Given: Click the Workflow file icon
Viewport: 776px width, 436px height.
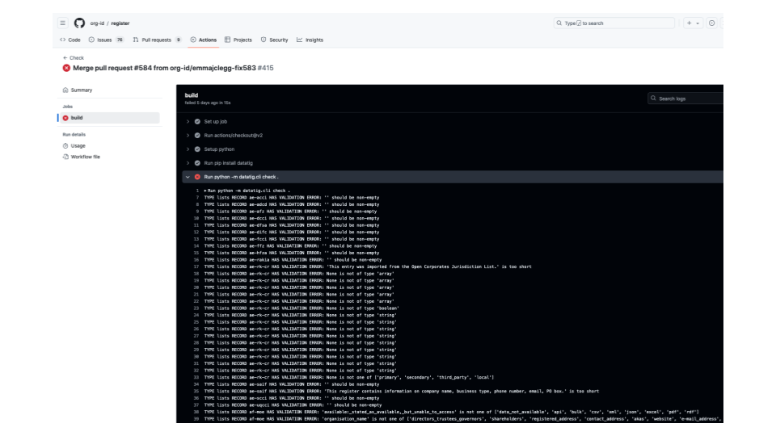Looking at the screenshot, I should [x=65, y=157].
